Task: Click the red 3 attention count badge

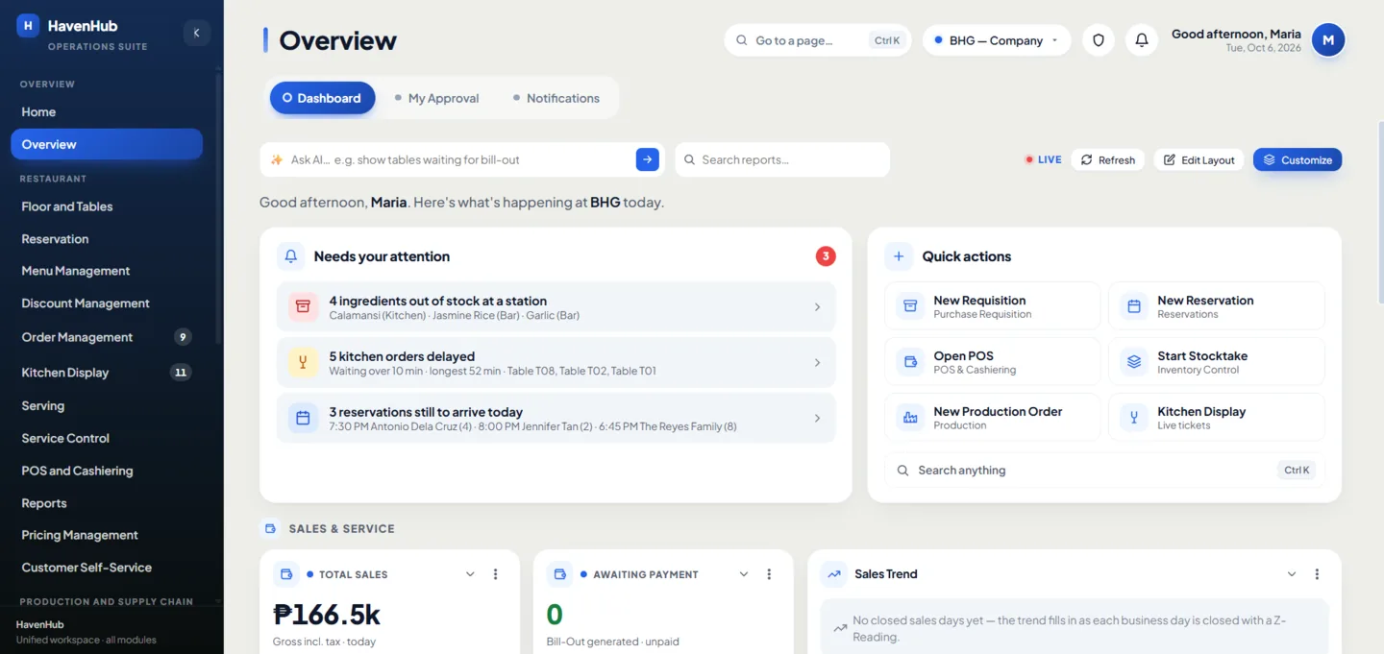Action: pyautogui.click(x=826, y=256)
